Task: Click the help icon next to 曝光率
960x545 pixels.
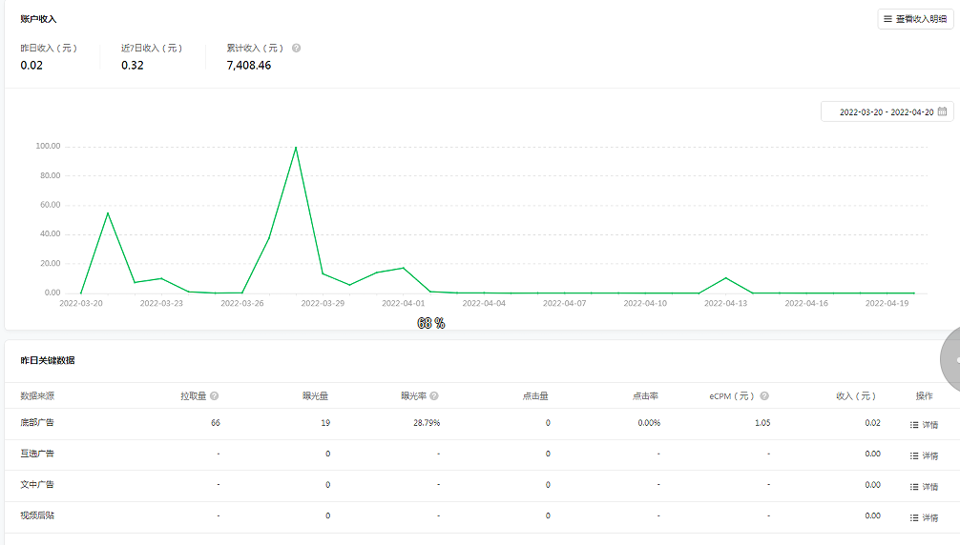Action: click(434, 395)
